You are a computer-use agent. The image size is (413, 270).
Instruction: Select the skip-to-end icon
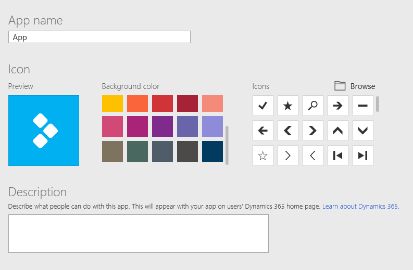[363, 156]
